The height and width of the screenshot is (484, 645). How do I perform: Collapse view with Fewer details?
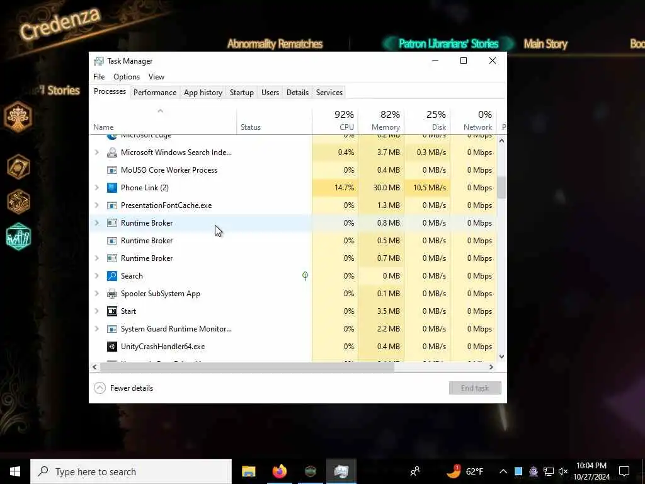click(123, 388)
